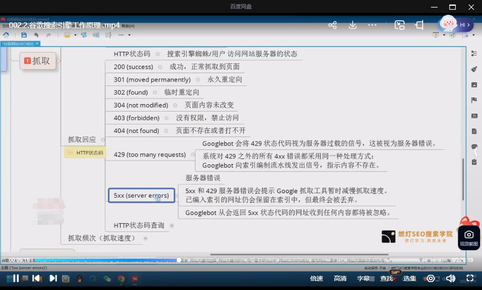This screenshot has height=290, width=482.
Task: Open the 倍速 playback speed option
Action: tap(316, 278)
